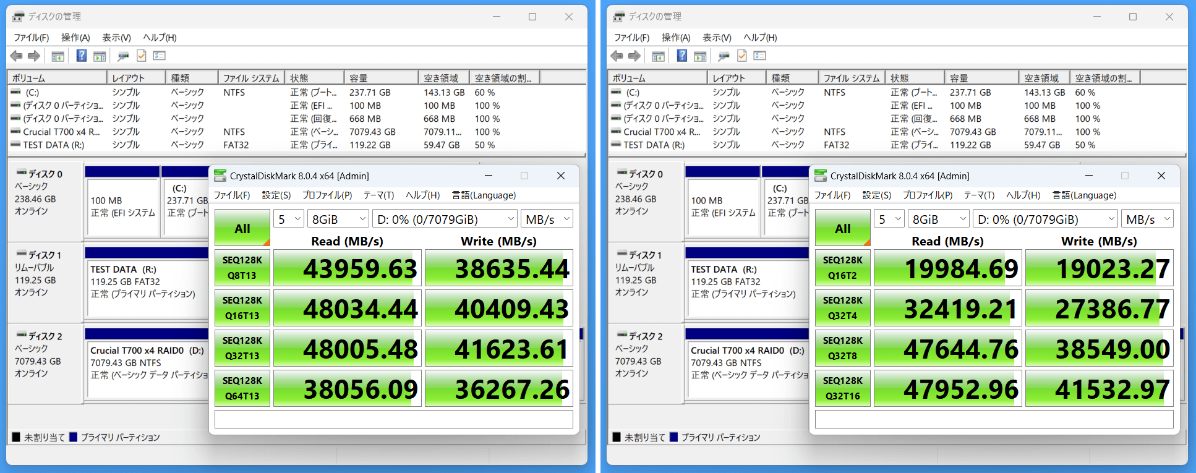This screenshot has width=1196, height=473.
Task: Open テーマ(T) menu in Q16T2 CrystalDiskMark
Action: (979, 195)
